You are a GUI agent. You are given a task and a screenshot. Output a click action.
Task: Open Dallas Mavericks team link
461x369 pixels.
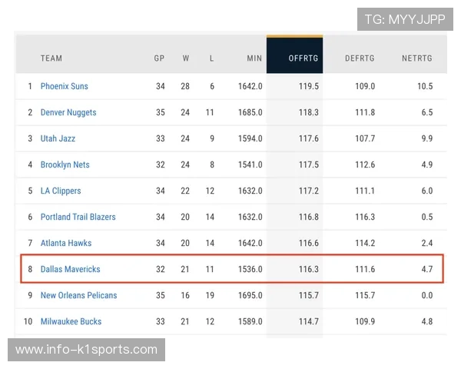[71, 269]
